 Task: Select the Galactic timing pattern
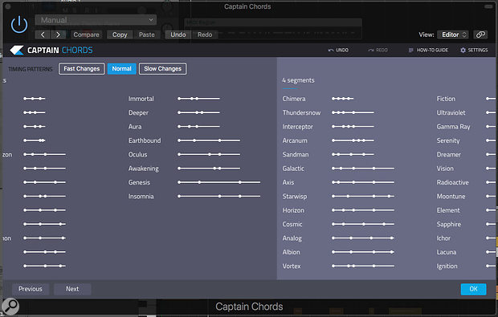click(x=293, y=169)
